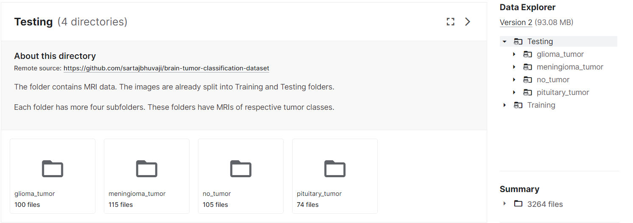
Task: Click the next directory chevron arrow
Action: tap(468, 22)
